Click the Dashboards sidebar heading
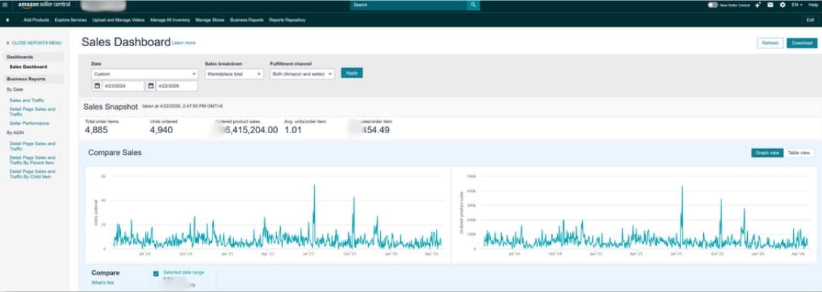 (x=20, y=57)
